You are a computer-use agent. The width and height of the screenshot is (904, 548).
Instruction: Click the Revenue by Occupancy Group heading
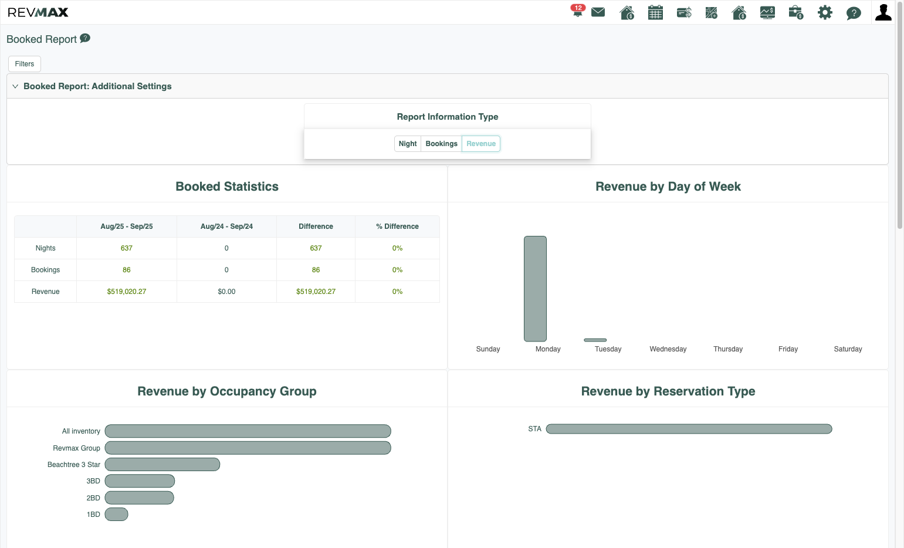click(x=227, y=391)
